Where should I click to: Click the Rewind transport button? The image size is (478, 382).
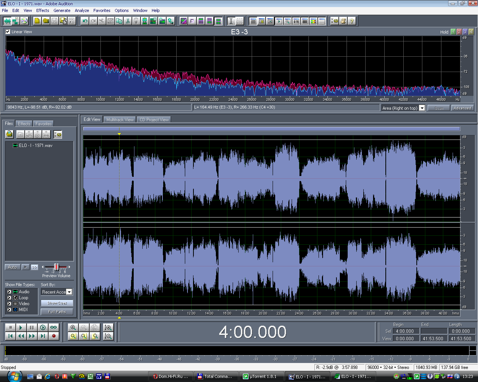click(21, 336)
